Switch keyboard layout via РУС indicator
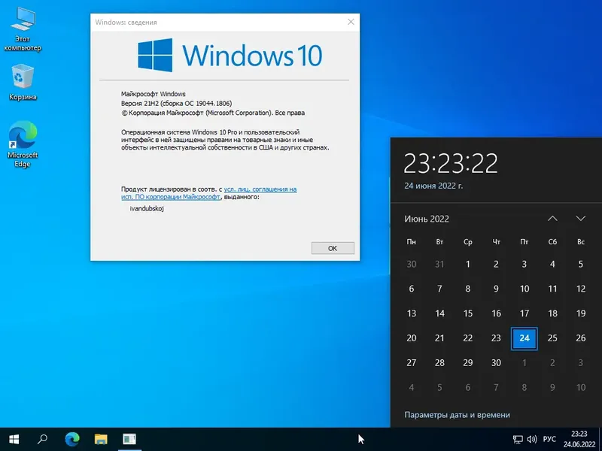 pos(550,438)
